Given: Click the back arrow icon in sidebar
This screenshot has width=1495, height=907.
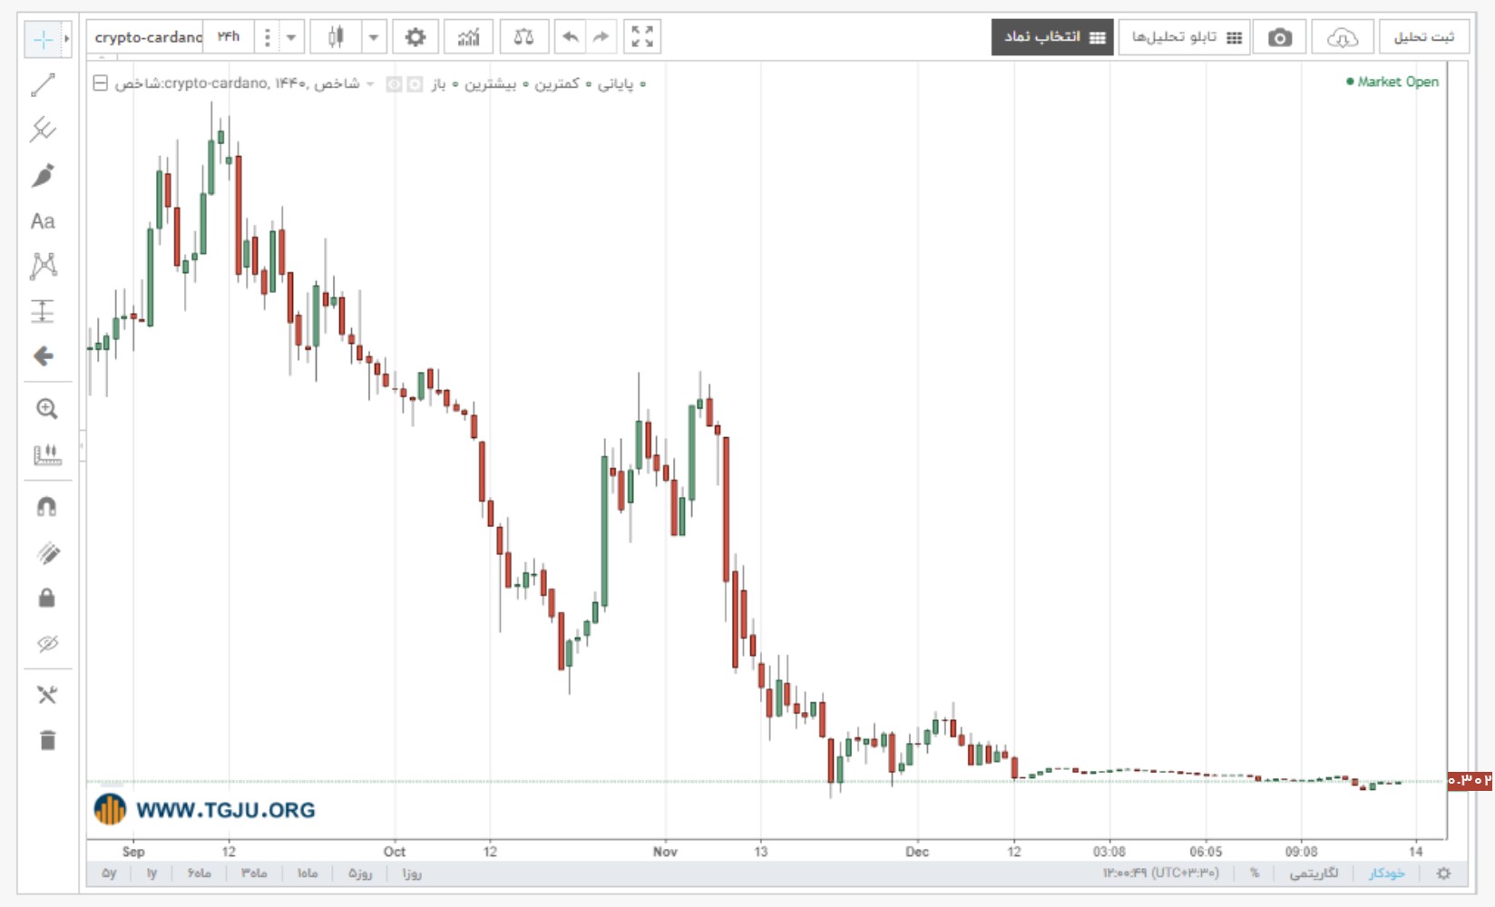Looking at the screenshot, I should click(43, 356).
